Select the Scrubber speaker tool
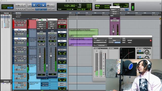Screen dimensions: 162x91 (x=48, y=5)
